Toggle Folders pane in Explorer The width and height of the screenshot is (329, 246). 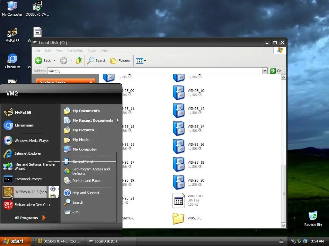pyautogui.click(x=120, y=61)
